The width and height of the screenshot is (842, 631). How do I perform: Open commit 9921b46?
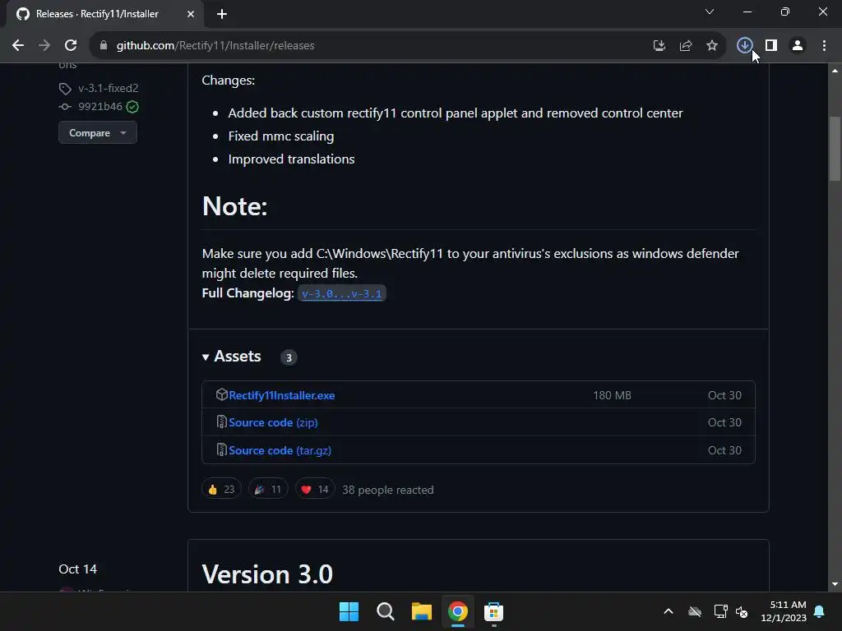point(99,106)
